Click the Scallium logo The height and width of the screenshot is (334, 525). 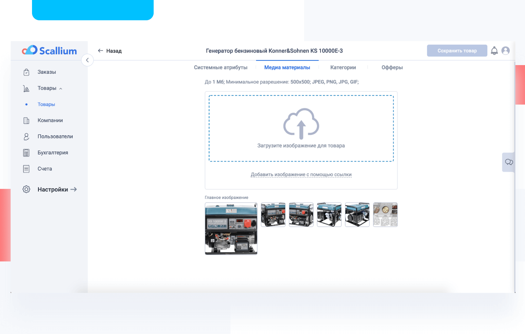[x=49, y=51]
